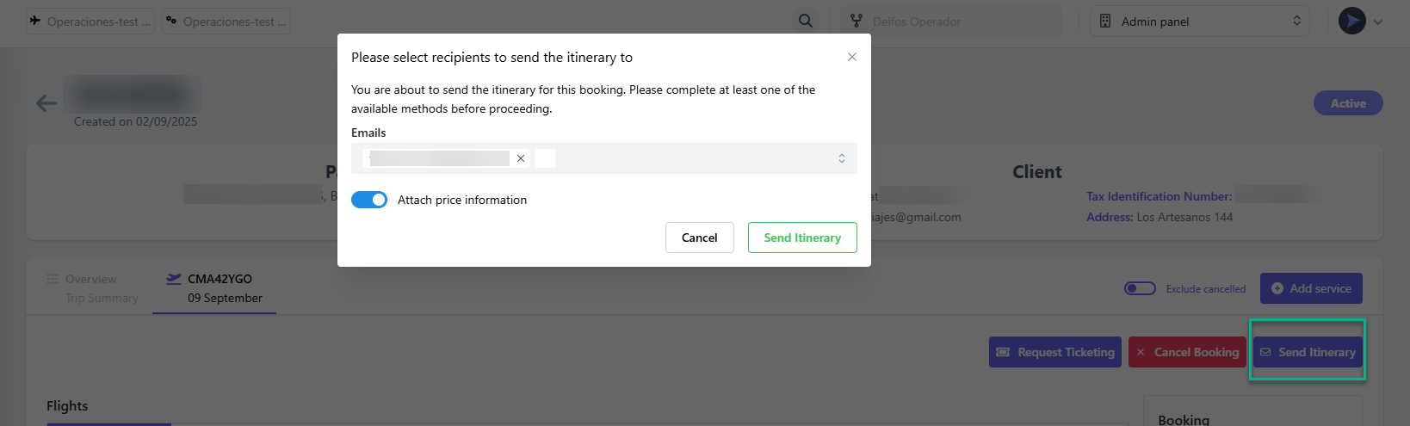
Task: Click the dialog Cancel button
Action: 699,238
